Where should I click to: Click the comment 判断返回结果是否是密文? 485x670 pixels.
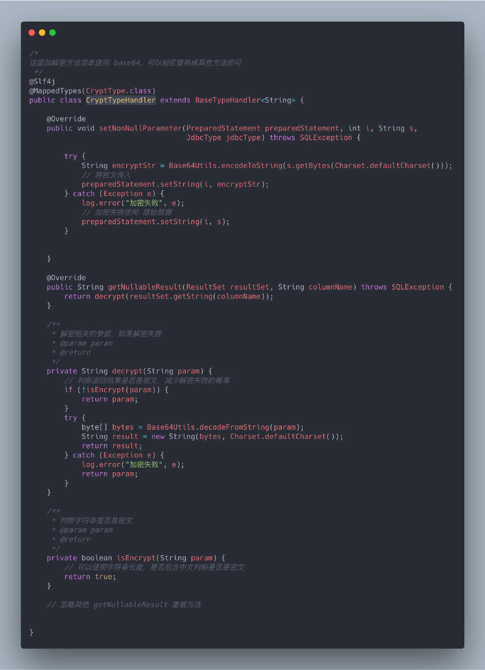147,380
